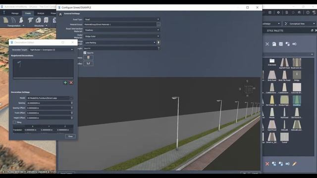Click the Style Palette top save disk icon

[x=281, y=44]
